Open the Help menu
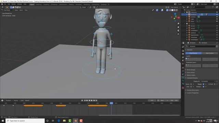The height and width of the screenshot is (123, 219). (25, 4)
